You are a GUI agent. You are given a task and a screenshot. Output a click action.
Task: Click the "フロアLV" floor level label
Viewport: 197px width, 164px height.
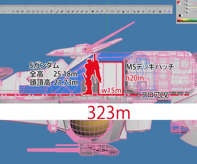point(155,95)
